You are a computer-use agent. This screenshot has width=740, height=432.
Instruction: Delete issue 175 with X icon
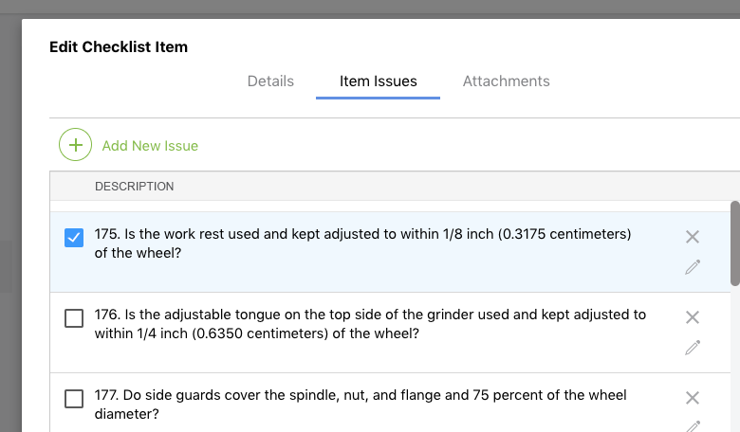click(x=693, y=237)
